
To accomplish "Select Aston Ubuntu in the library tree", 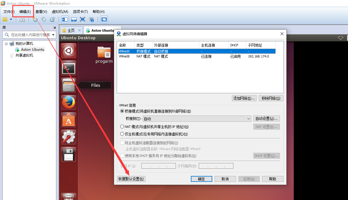I will [x=33, y=50].
